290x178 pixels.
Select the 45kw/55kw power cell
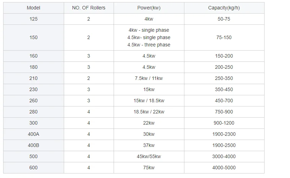click(149, 156)
